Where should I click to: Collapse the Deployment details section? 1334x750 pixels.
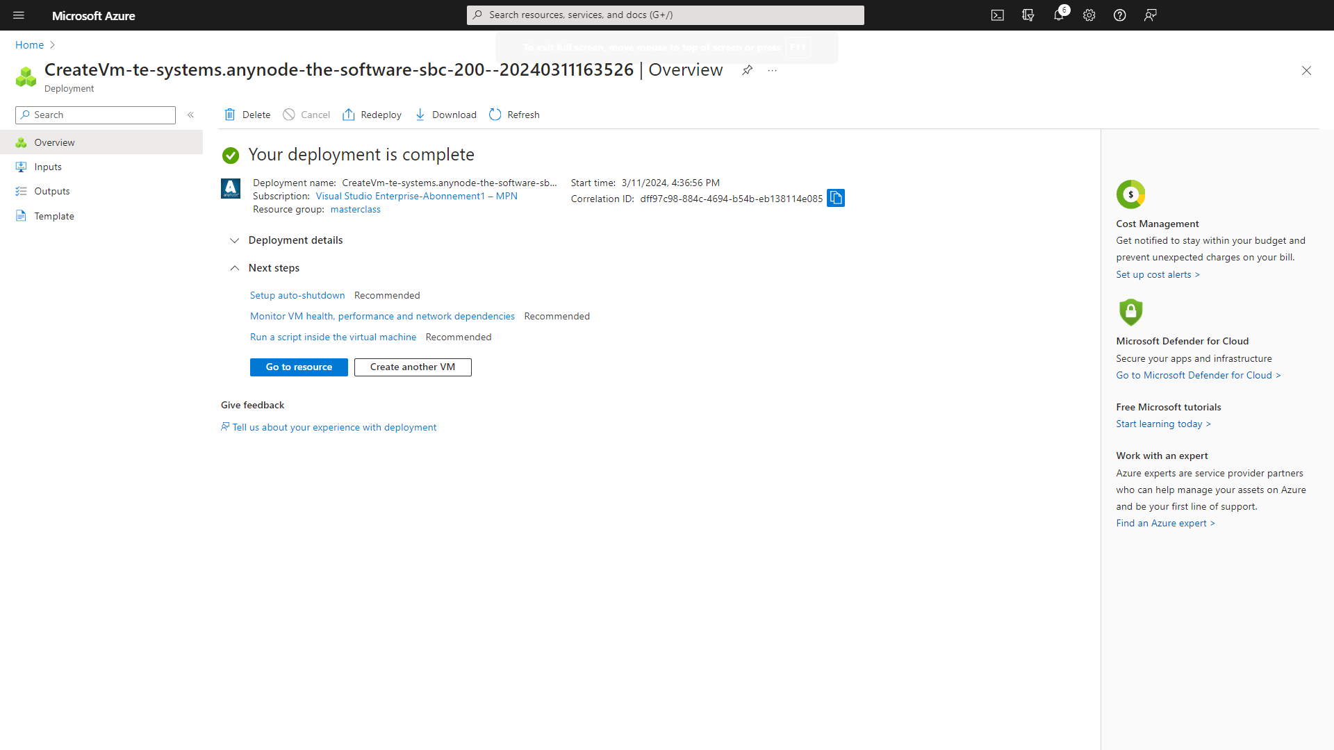(233, 240)
